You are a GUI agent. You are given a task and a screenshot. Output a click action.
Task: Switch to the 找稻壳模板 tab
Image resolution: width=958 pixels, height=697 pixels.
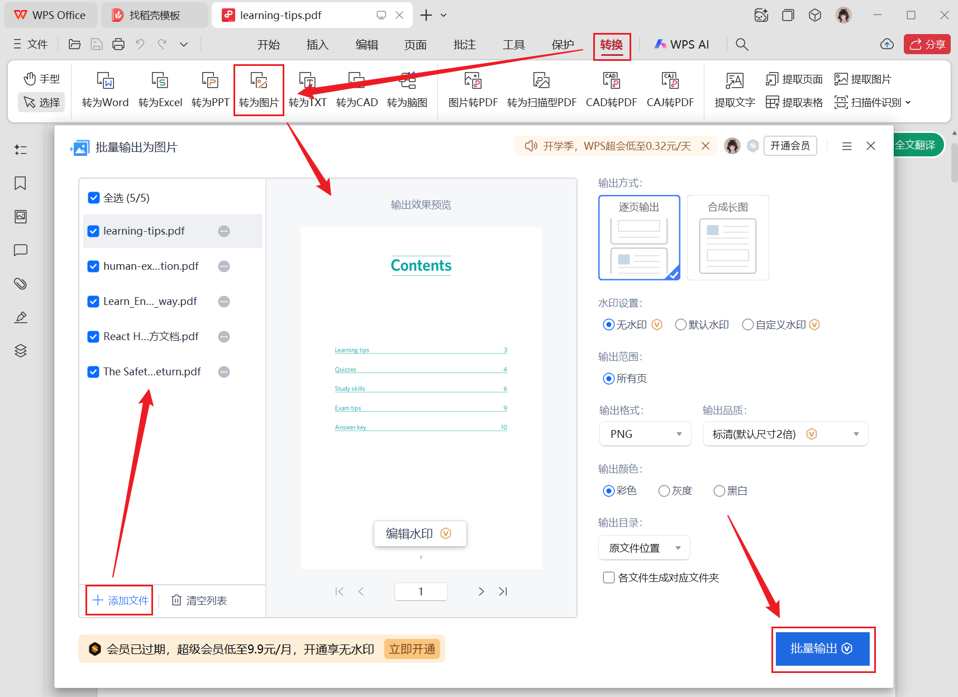coord(155,15)
